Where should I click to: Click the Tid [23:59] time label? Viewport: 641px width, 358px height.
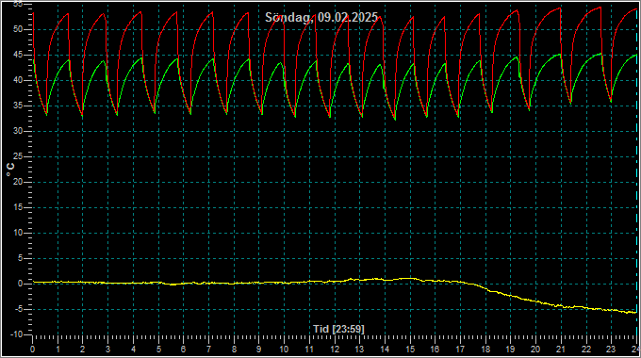coord(338,329)
